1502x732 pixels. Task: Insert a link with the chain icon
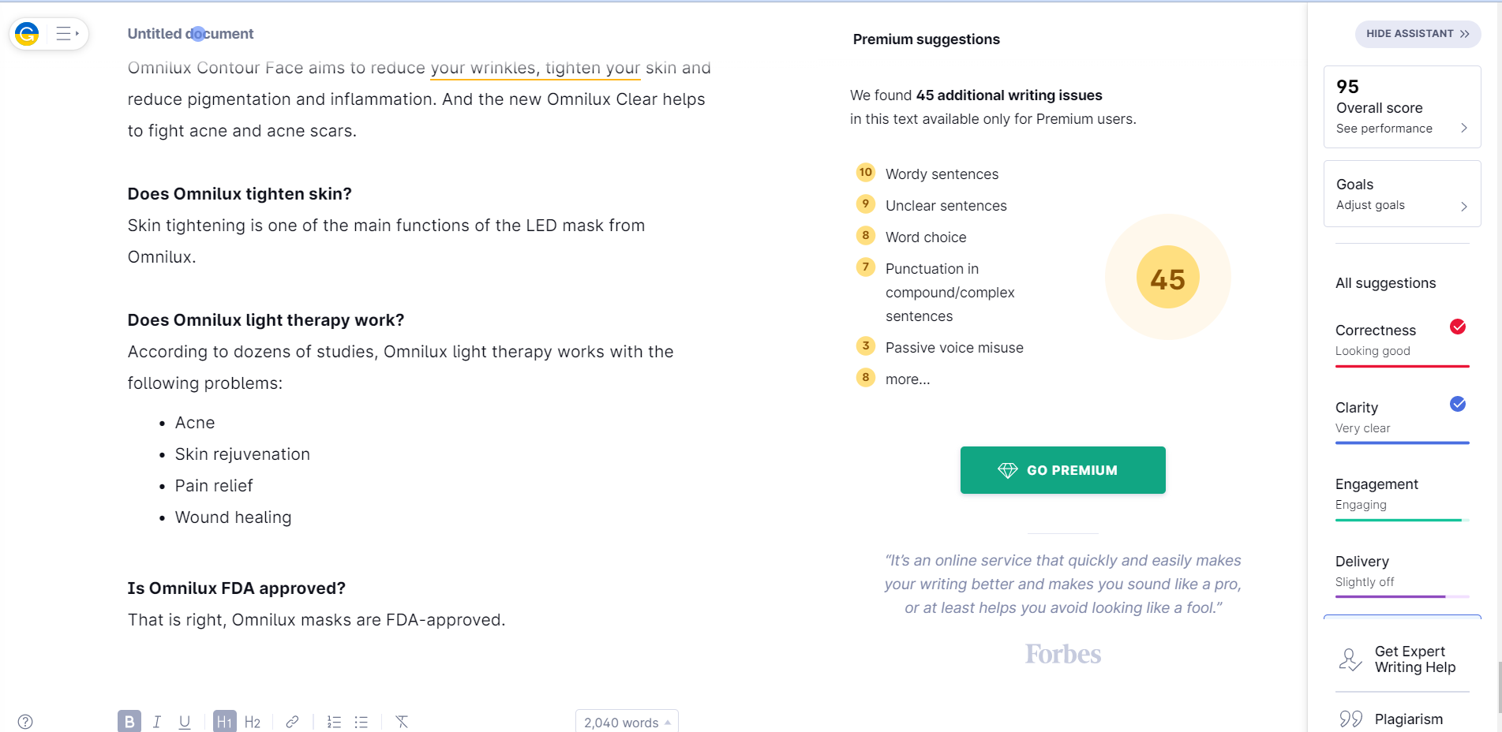point(292,722)
